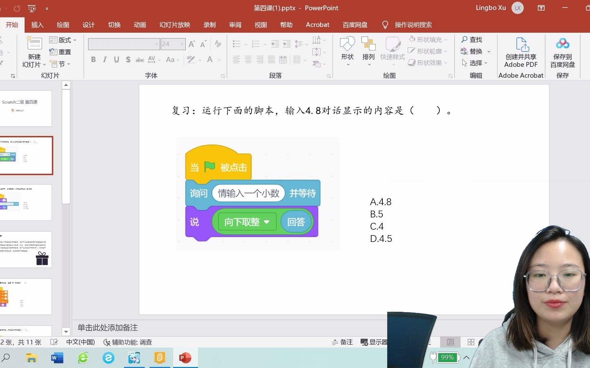Click the Reset slide button
This screenshot has width=590, height=368.
point(60,52)
